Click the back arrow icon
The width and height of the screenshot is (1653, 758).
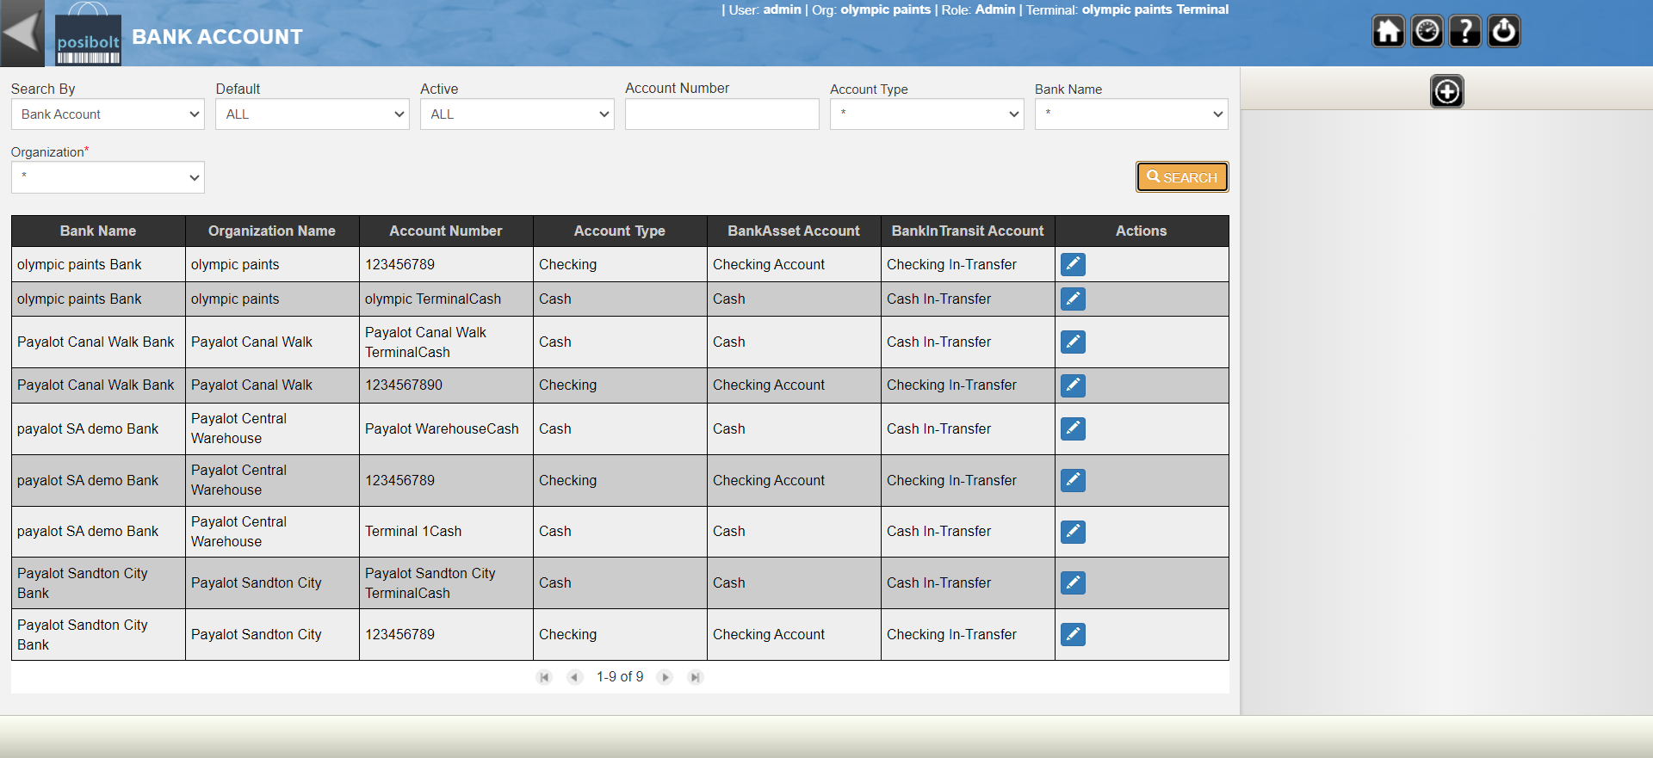click(x=22, y=33)
